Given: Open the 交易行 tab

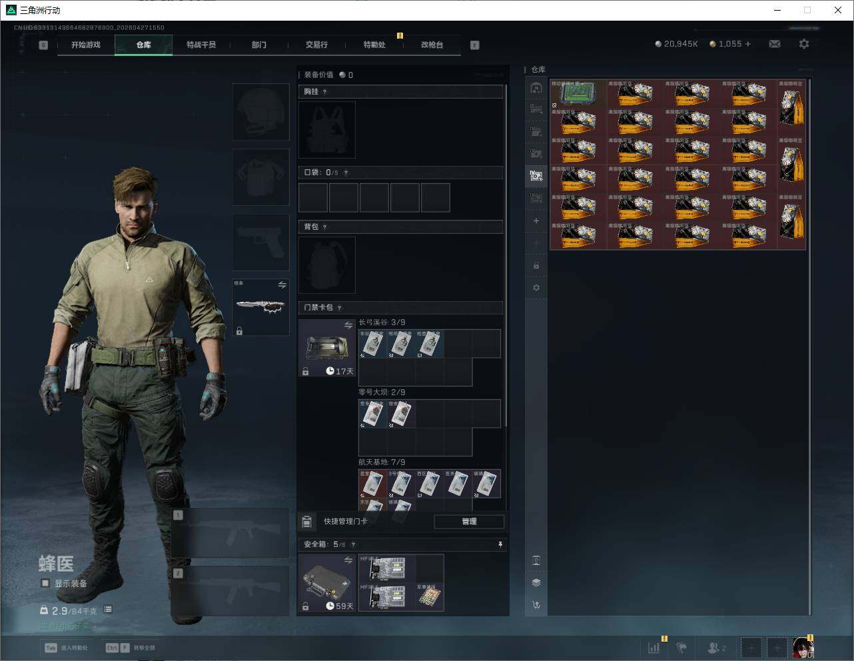Looking at the screenshot, I should pyautogui.click(x=316, y=45).
